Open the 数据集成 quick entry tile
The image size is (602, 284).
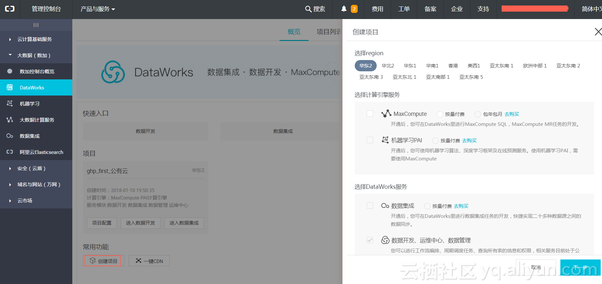point(281,131)
